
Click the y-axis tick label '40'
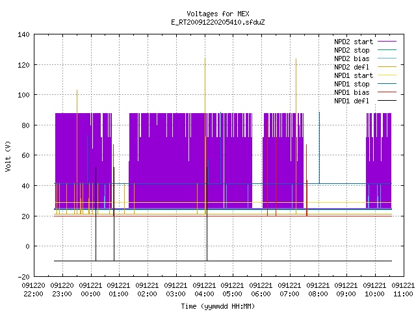tap(26, 186)
